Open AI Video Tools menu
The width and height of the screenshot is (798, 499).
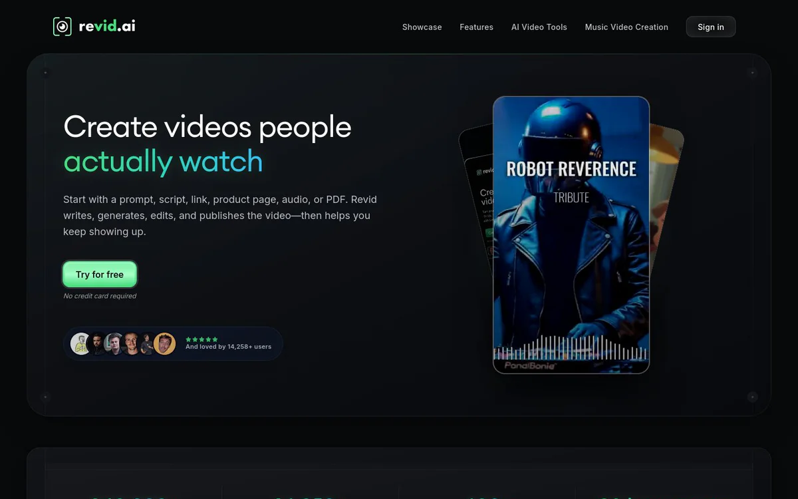(539, 27)
